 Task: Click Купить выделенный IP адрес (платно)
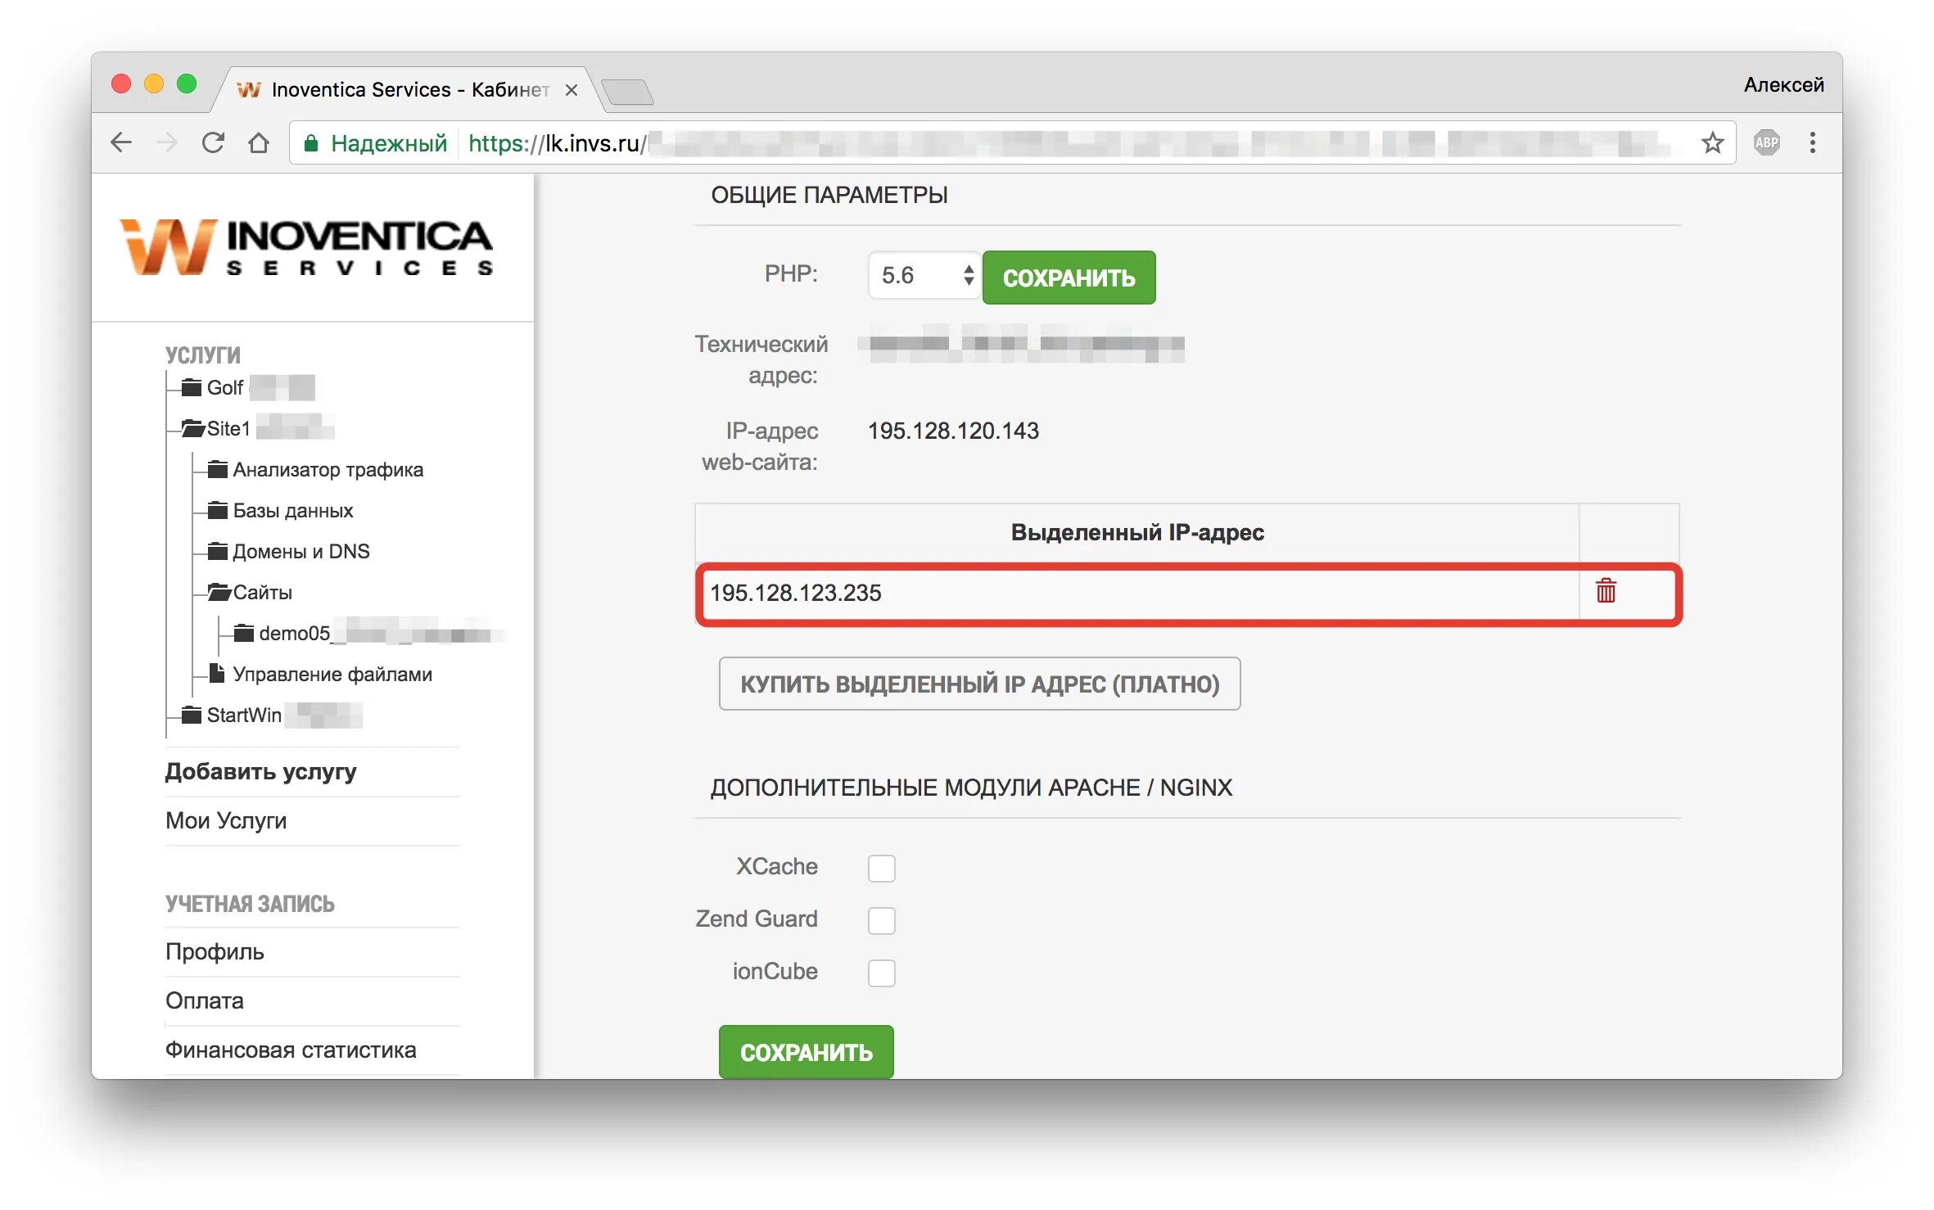point(979,684)
